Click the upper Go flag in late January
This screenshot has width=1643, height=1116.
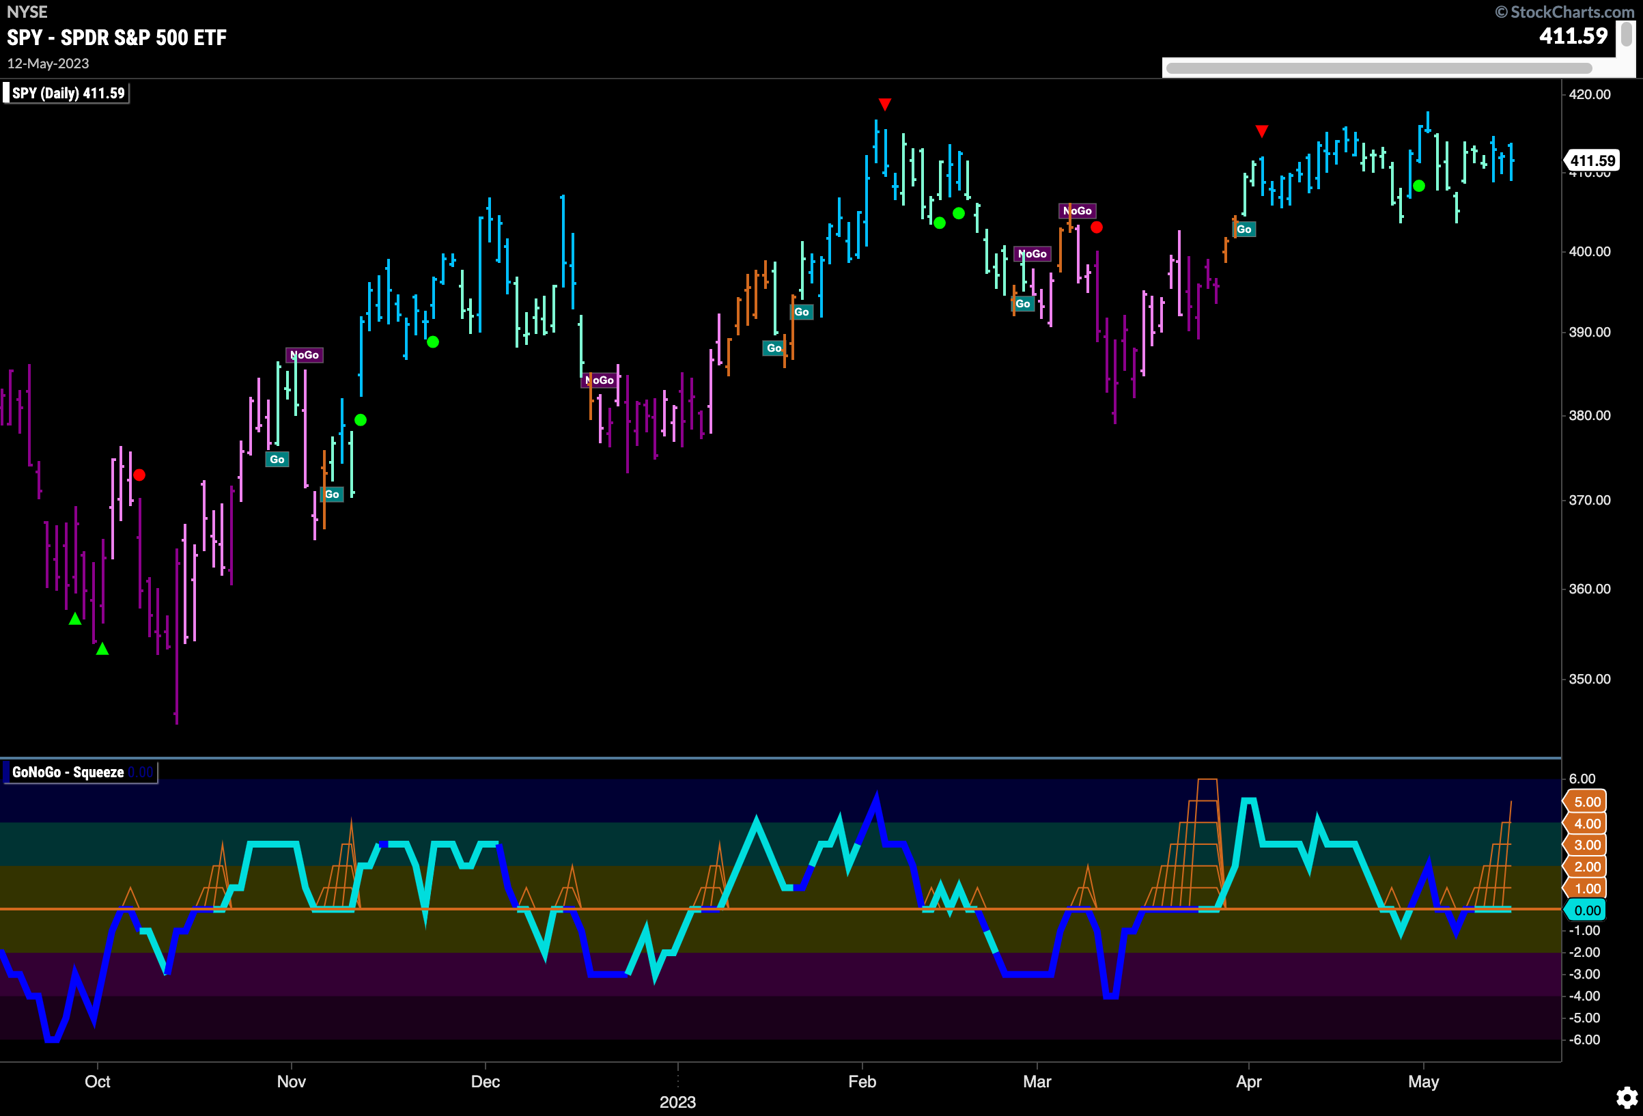[x=802, y=312]
